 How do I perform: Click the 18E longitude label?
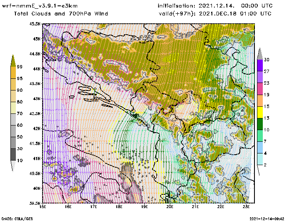pos(119,207)
